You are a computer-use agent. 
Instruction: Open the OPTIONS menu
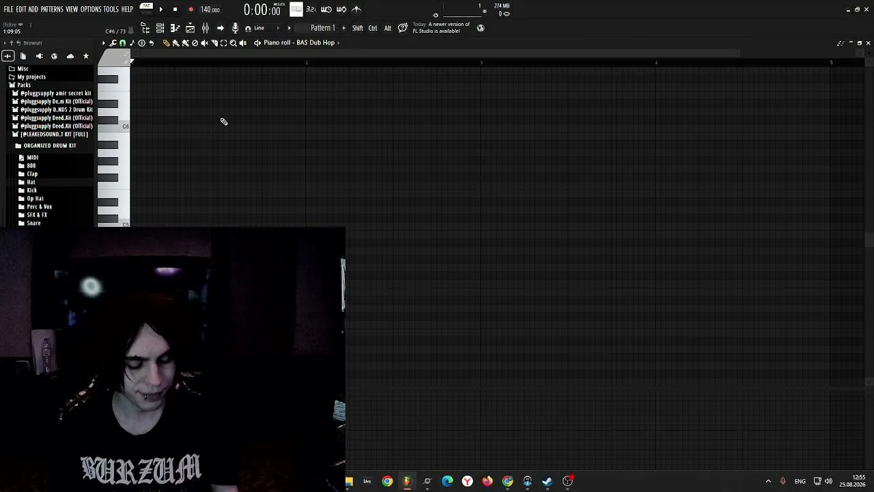click(x=91, y=10)
